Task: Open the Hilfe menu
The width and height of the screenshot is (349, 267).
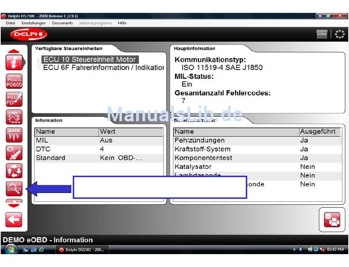Action: (122, 23)
